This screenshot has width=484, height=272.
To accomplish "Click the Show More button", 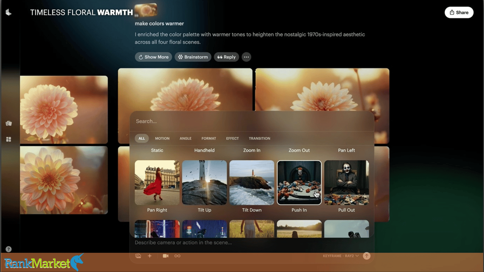I will pyautogui.click(x=153, y=57).
